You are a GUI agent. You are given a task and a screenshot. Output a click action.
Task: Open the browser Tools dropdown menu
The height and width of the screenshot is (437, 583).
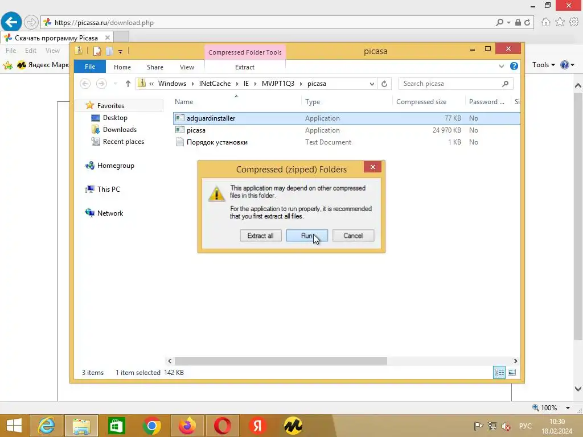(x=543, y=65)
